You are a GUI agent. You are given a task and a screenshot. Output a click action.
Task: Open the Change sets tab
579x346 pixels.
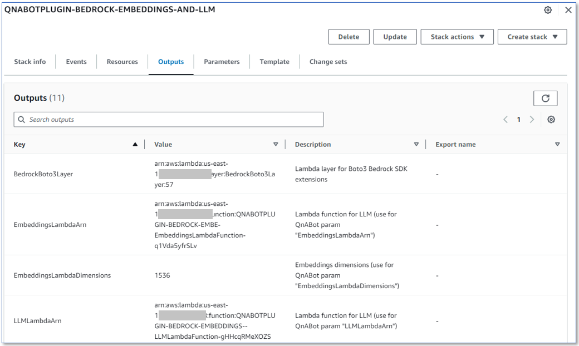(x=328, y=62)
